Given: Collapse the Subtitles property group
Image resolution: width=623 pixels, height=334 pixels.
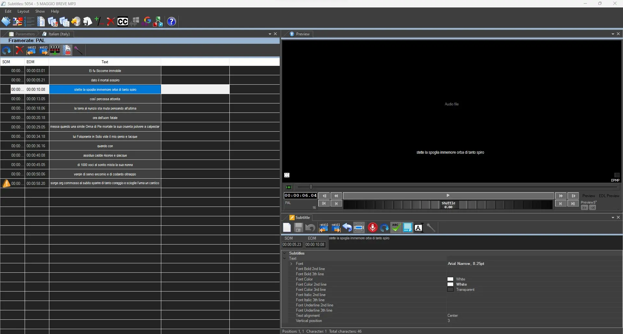Looking at the screenshot, I should tap(285, 253).
